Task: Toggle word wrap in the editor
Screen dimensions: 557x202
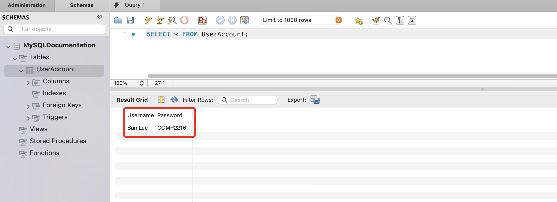Action: pos(412,20)
